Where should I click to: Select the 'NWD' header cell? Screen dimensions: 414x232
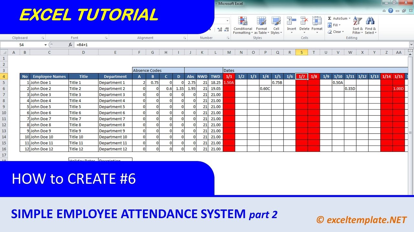point(202,76)
